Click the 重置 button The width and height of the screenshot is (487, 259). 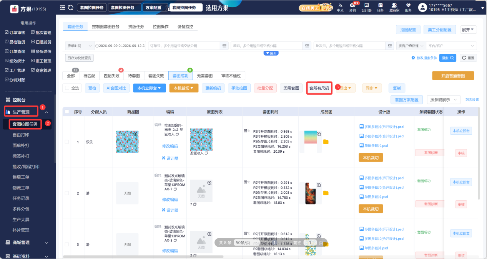tap(469, 58)
